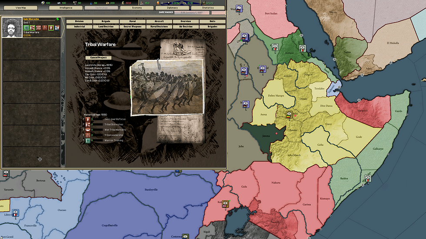
Task: Click Hargeisa province on map
Action: pyautogui.click(x=363, y=111)
